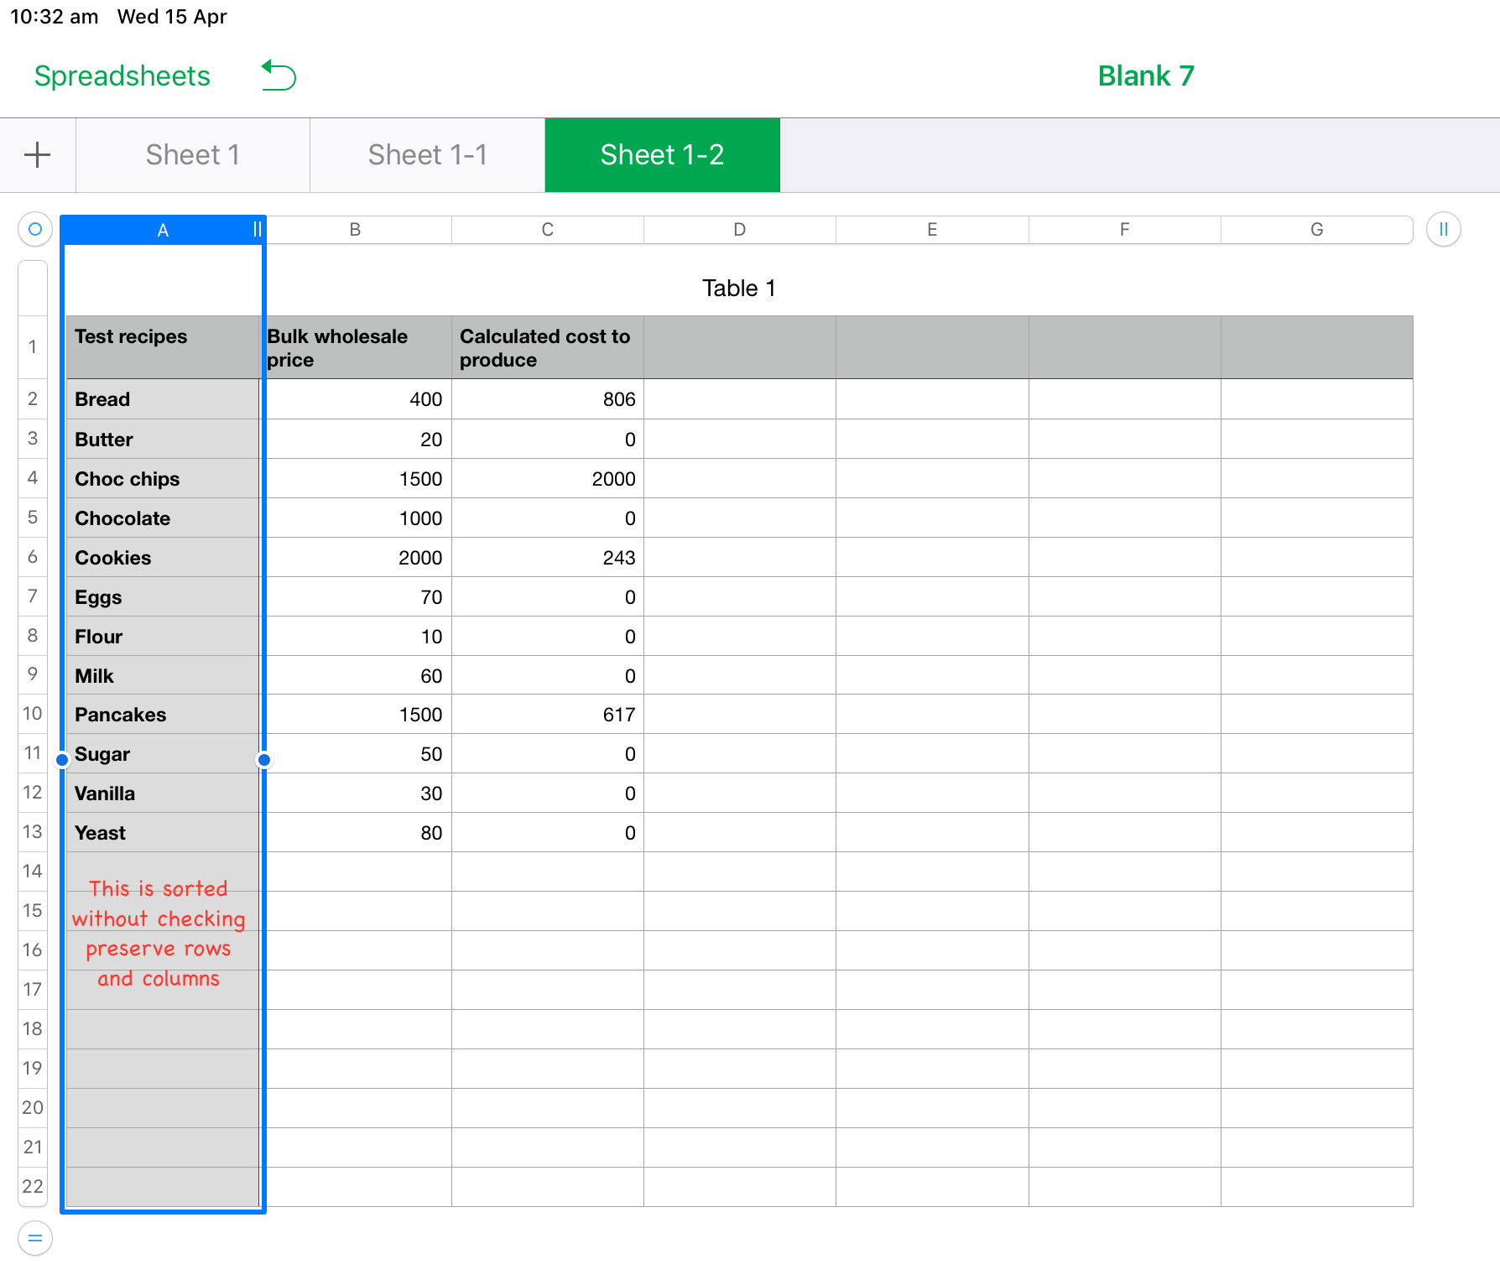
Task: Tap the document title Blank 7
Action: (1146, 75)
